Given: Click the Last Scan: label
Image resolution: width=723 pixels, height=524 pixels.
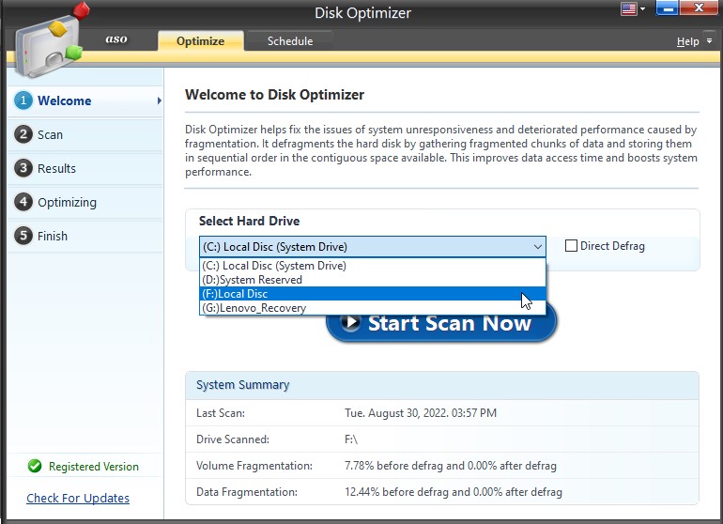Looking at the screenshot, I should (221, 413).
